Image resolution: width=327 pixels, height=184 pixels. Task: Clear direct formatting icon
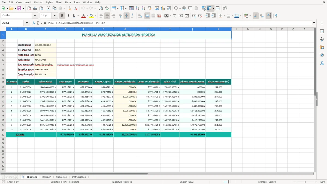(76, 8)
